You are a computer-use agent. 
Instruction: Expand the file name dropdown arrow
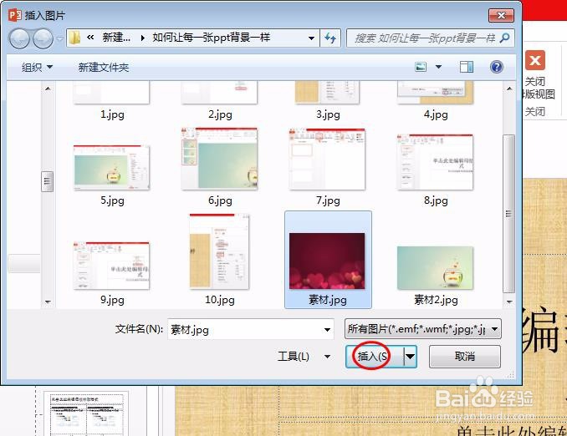pyautogui.click(x=327, y=329)
